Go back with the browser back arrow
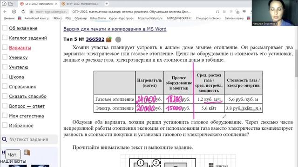 [5, 12]
